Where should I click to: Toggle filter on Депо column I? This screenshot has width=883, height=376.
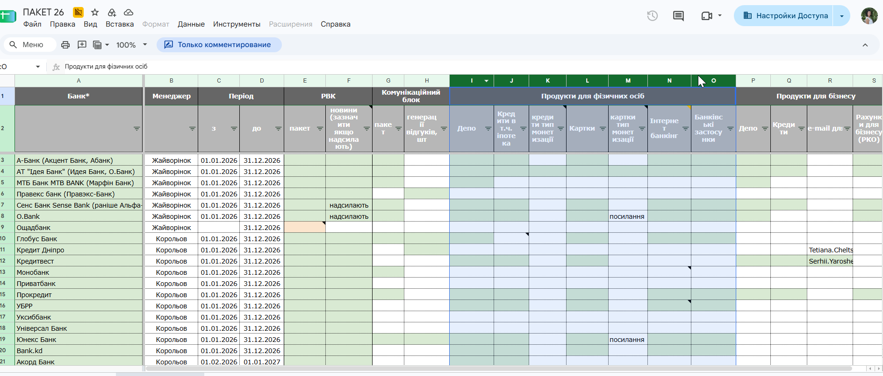[488, 129]
